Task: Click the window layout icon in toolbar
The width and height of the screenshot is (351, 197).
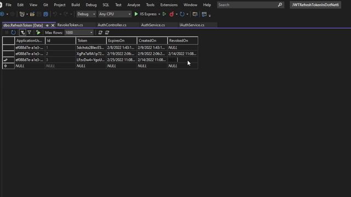Action: 204,14
